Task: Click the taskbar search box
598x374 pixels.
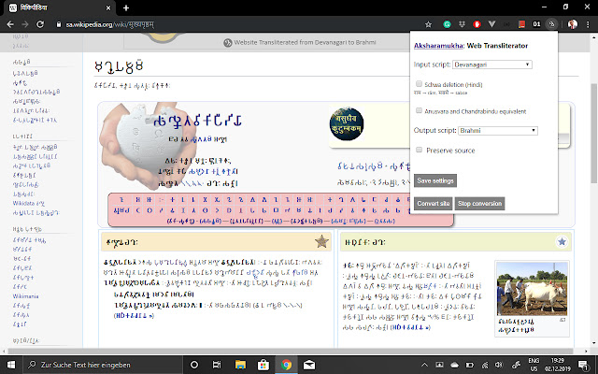Action: point(103,365)
